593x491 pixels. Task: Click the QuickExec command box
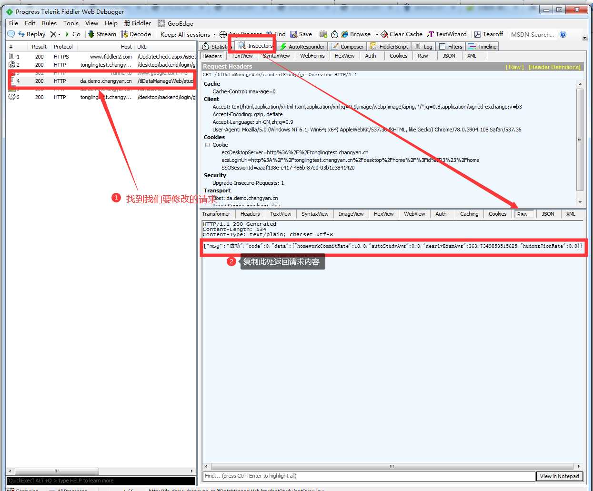pyautogui.click(x=101, y=481)
